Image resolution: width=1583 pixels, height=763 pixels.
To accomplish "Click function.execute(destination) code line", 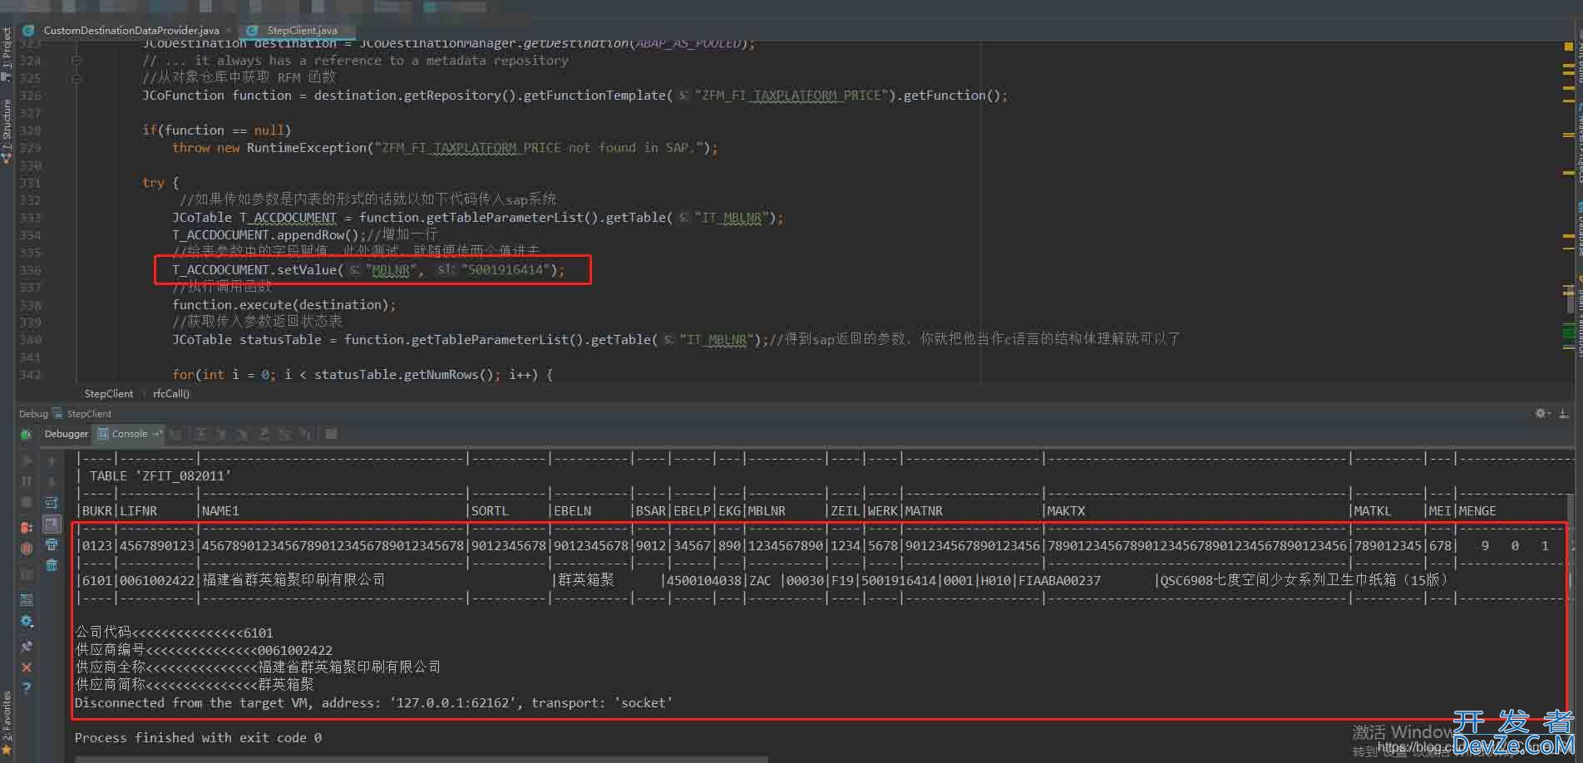I will click(x=284, y=305).
